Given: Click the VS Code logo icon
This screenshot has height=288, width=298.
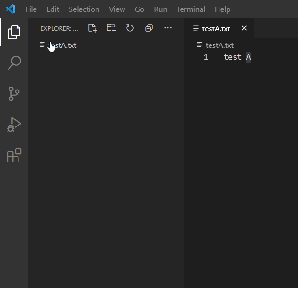Looking at the screenshot, I should [x=10, y=9].
